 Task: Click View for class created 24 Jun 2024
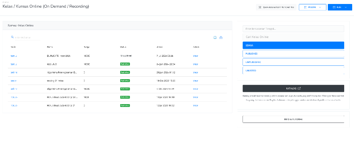tap(195, 64)
